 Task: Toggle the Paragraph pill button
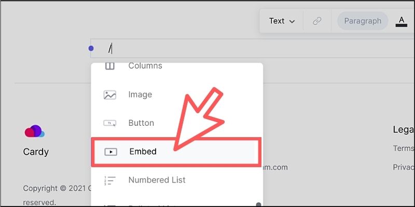pyautogui.click(x=363, y=21)
